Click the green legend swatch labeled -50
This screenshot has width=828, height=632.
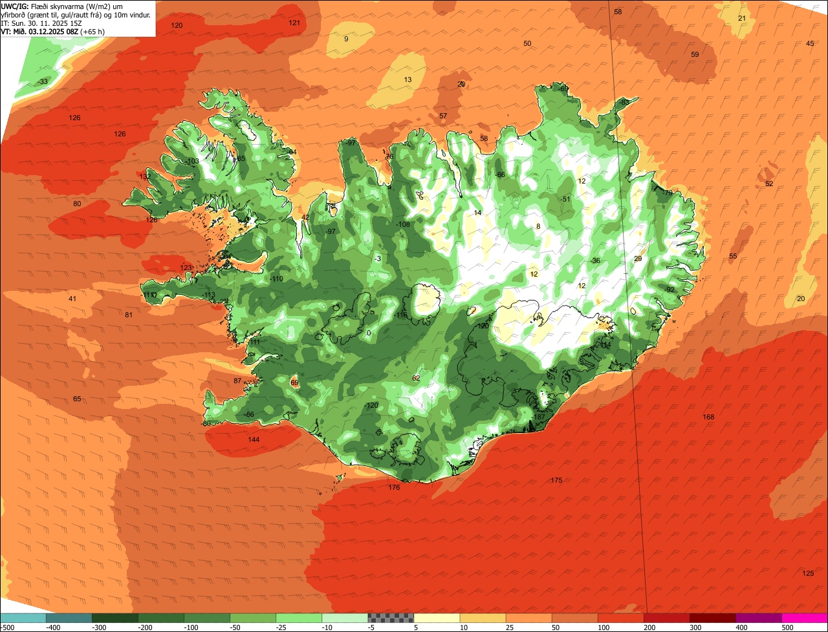click(x=253, y=618)
